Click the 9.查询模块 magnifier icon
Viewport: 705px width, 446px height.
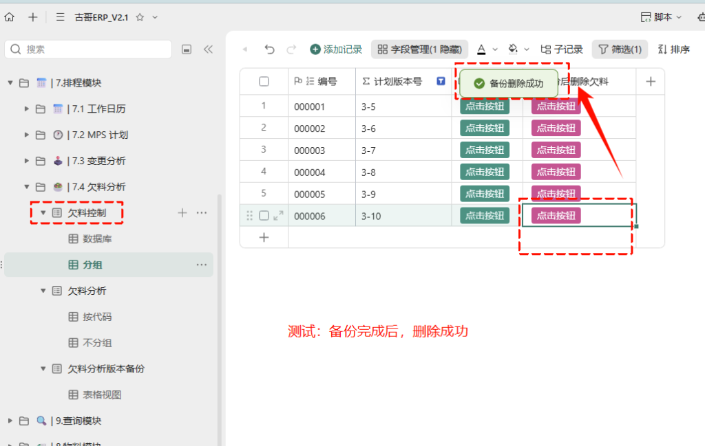pos(41,421)
